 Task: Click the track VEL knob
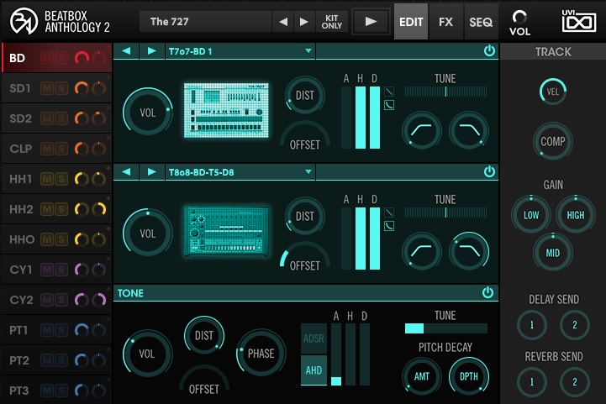(x=553, y=92)
